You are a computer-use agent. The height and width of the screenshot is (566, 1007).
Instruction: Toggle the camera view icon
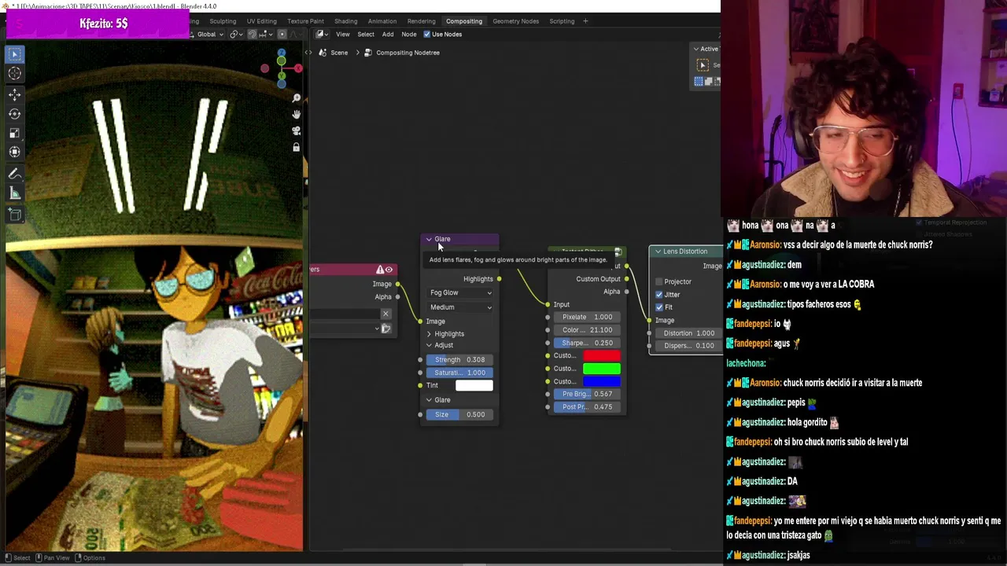point(296,131)
